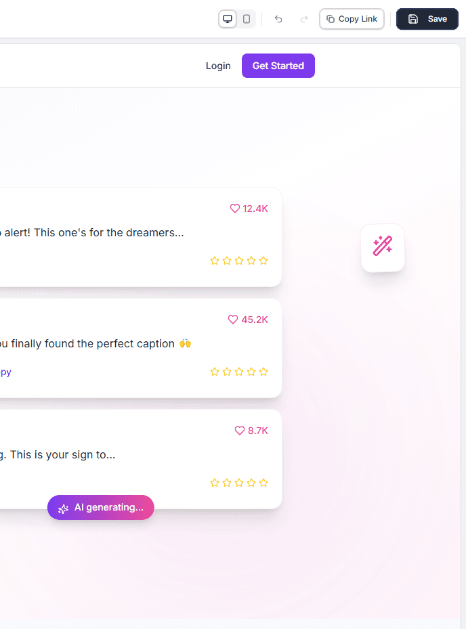Rate the 8.7K caption three stars
The image size is (466, 629).
pos(239,483)
